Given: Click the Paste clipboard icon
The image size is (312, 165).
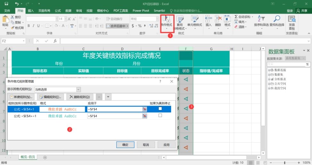Looking at the screenshot, I should coord(5,19).
